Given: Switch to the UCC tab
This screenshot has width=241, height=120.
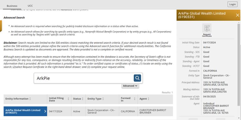Looking at the screenshot, I should pyautogui.click(x=30, y=6).
